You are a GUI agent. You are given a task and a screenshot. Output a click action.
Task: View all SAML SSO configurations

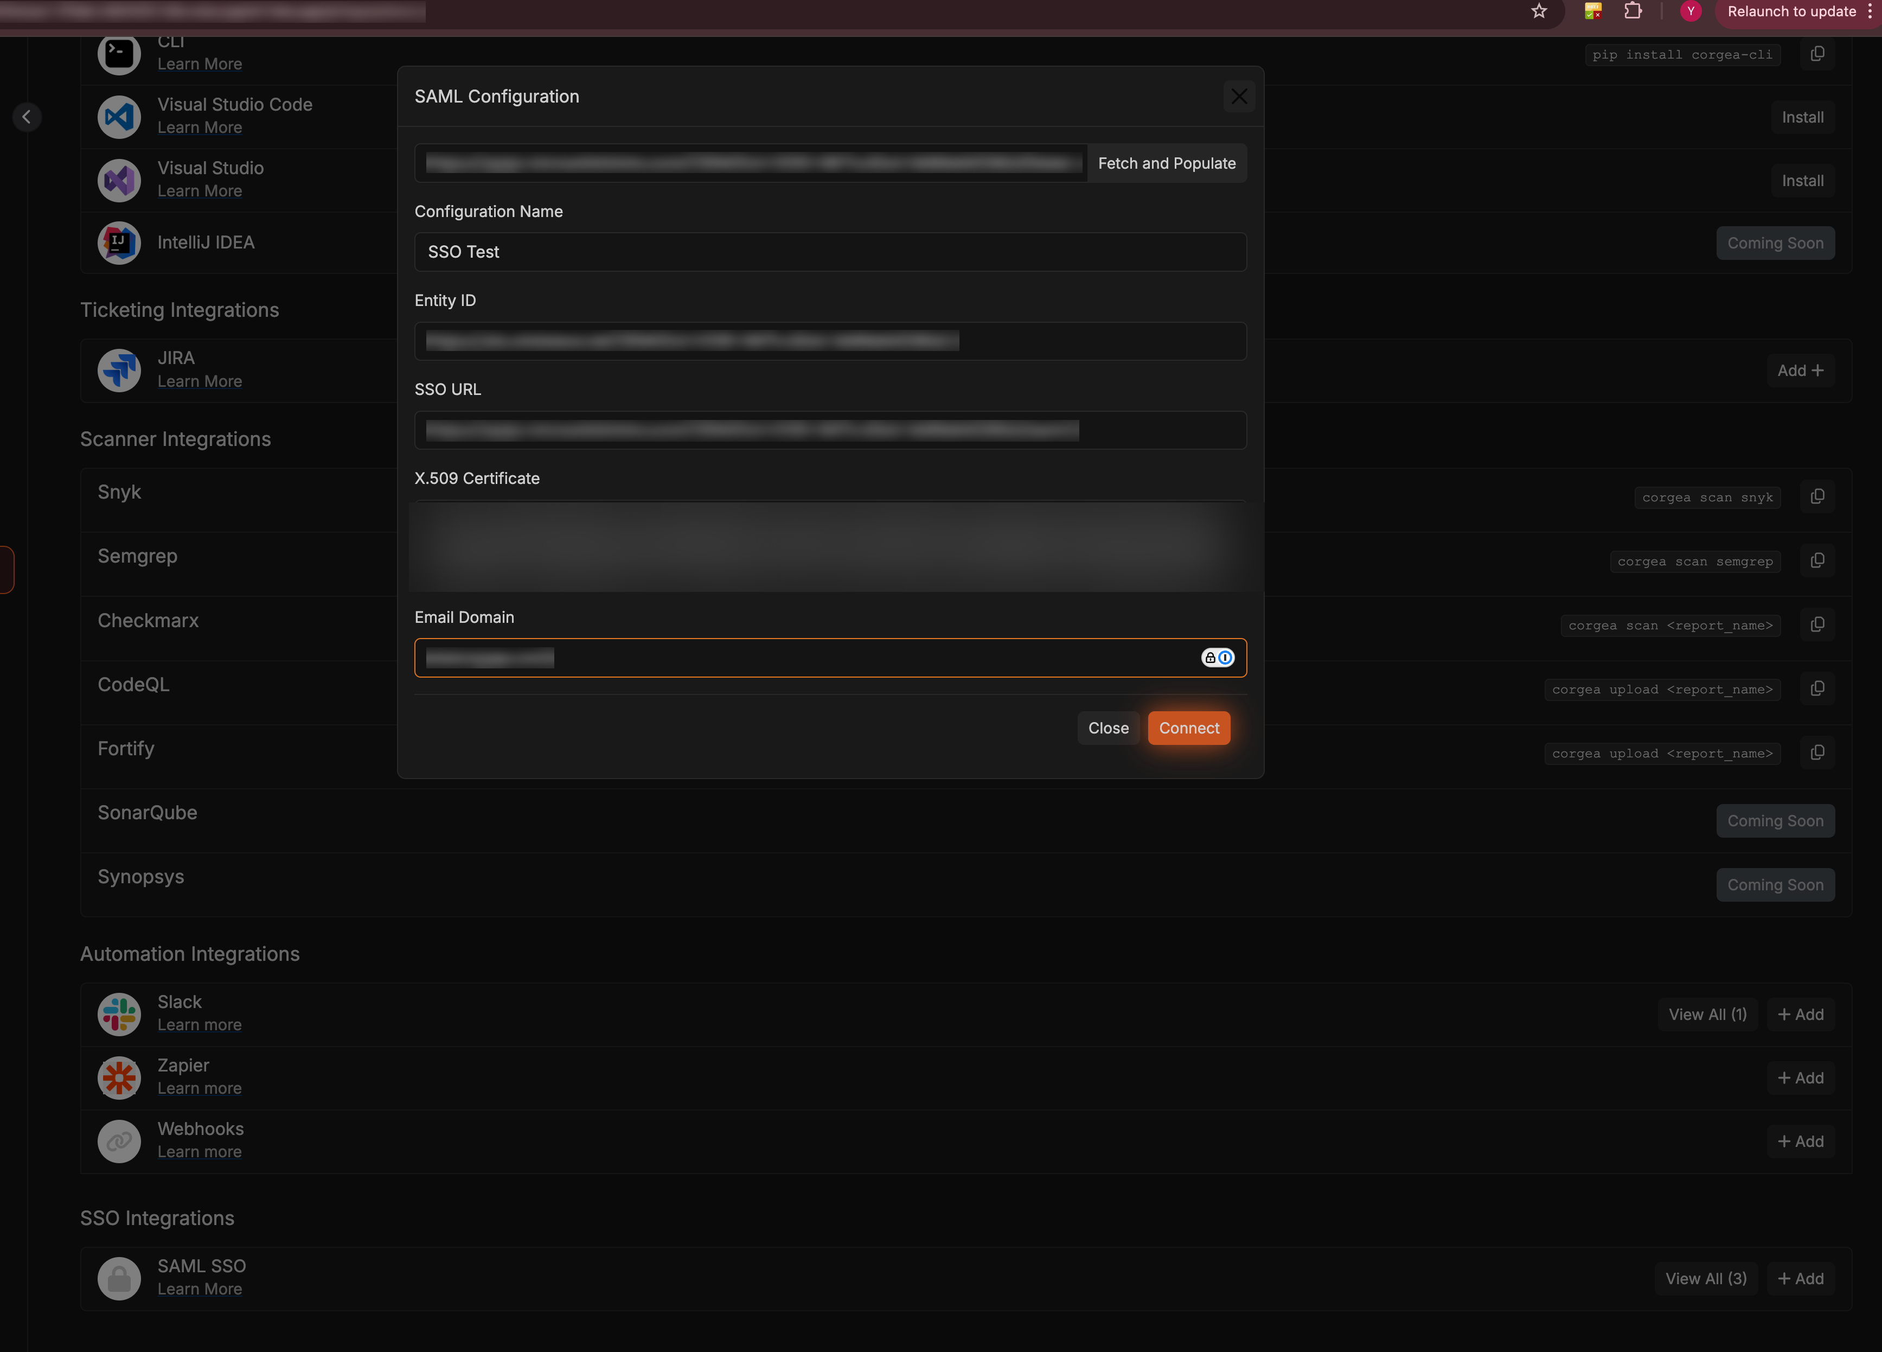pos(1705,1278)
